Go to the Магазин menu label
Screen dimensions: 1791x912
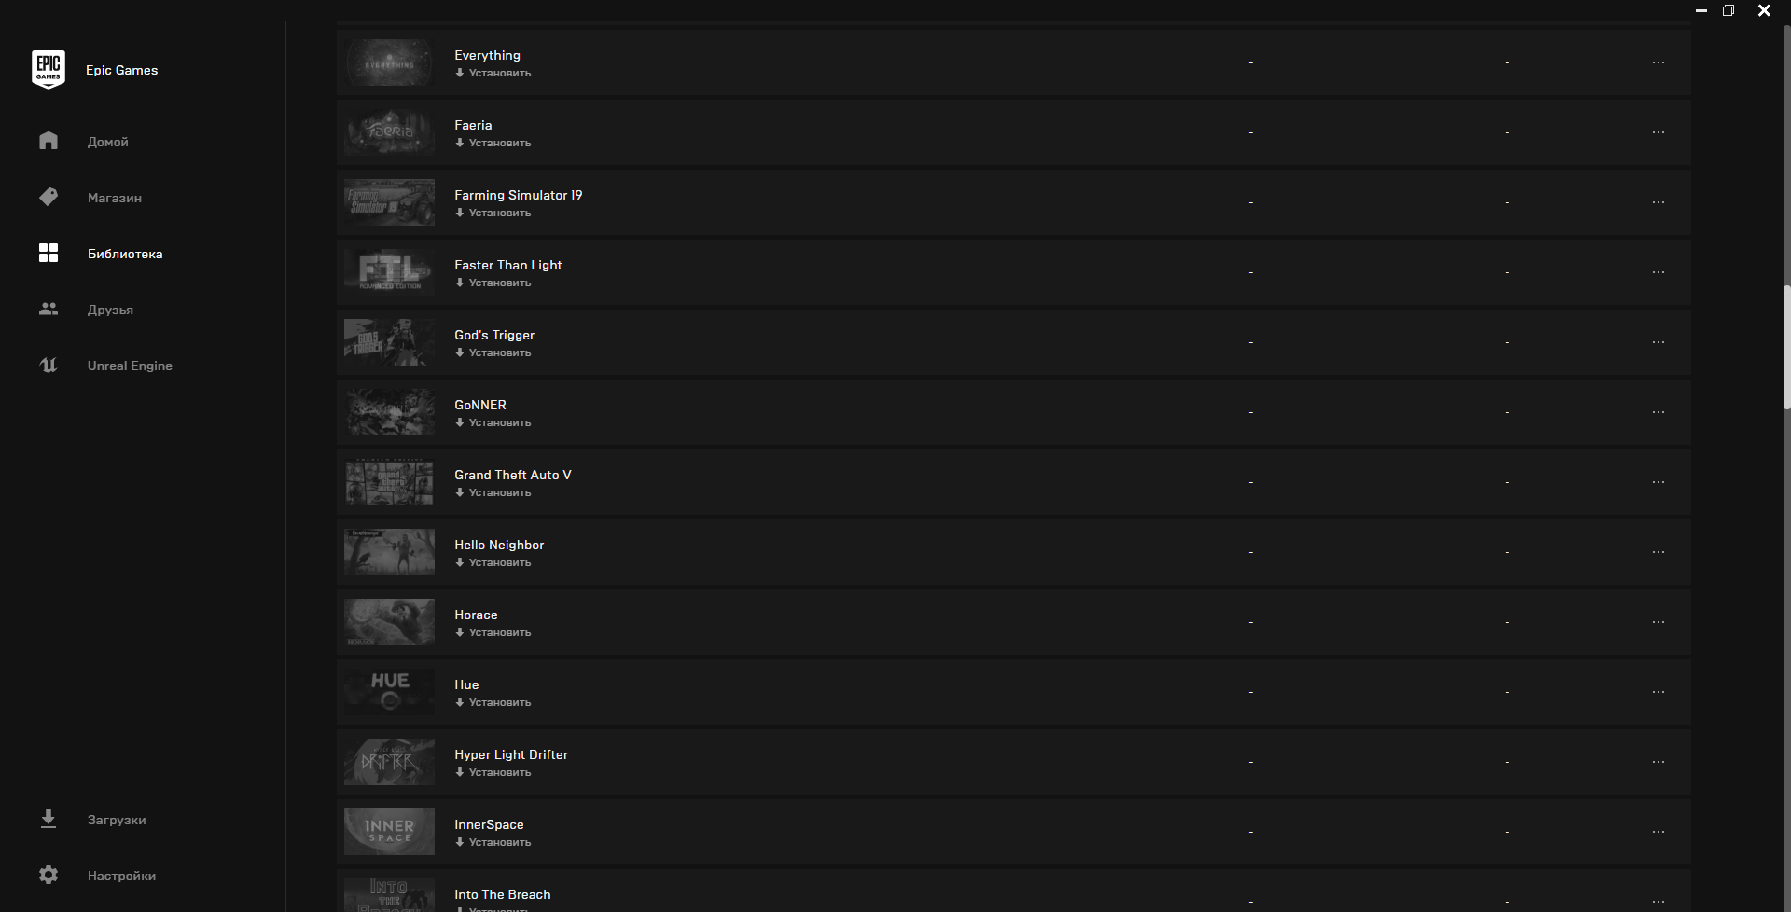point(115,198)
